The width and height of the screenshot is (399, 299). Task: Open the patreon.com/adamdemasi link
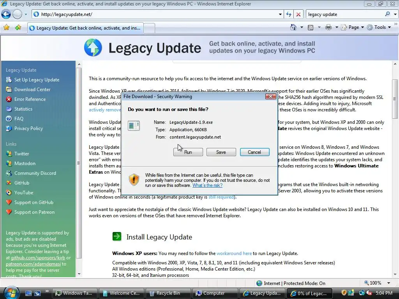(x=34, y=264)
